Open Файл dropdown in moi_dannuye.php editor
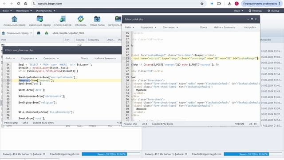 tap(10, 58)
